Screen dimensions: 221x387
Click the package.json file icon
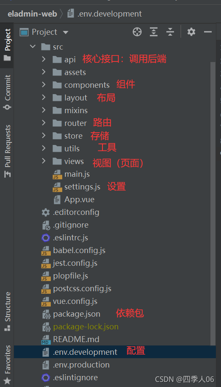tap(46, 315)
